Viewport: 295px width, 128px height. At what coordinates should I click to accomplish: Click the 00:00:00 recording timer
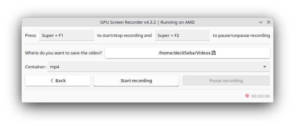click(x=261, y=96)
